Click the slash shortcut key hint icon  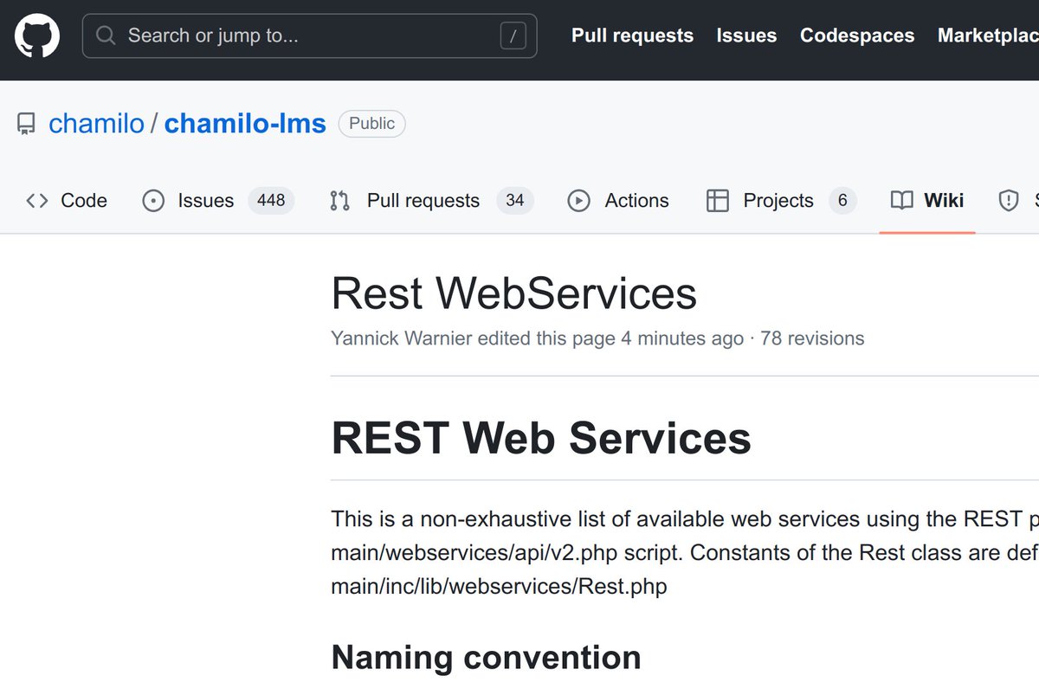click(x=513, y=35)
